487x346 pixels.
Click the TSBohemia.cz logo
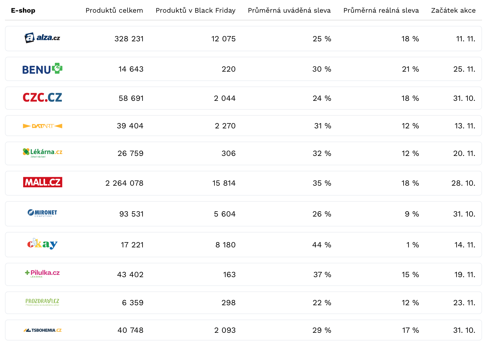[x=42, y=330]
